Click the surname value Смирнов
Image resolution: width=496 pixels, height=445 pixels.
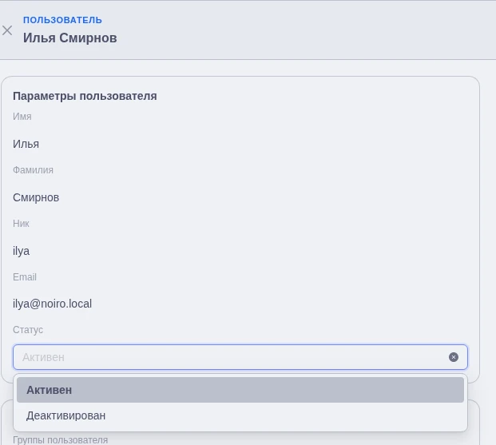pyautogui.click(x=36, y=197)
